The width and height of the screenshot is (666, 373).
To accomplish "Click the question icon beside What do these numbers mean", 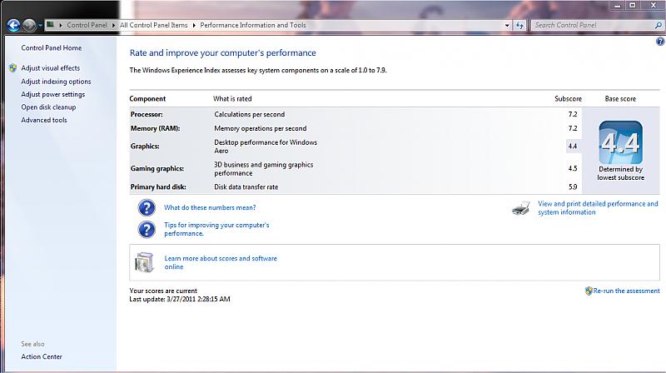I will 146,207.
